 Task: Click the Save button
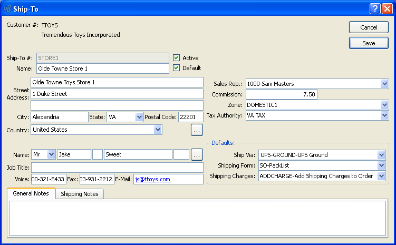point(369,43)
